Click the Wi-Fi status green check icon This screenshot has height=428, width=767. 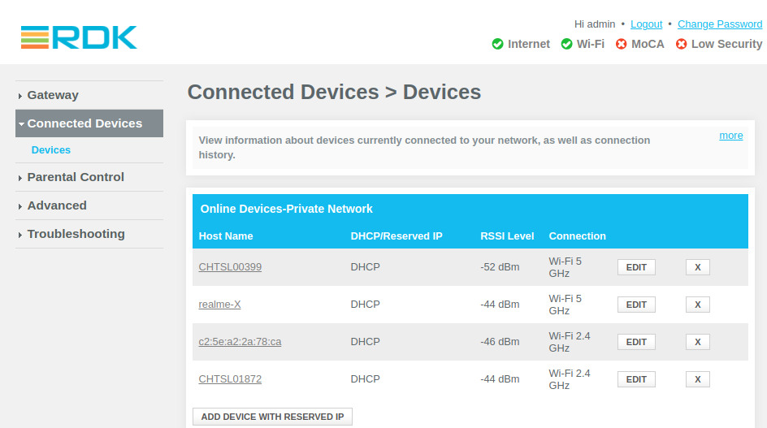click(566, 44)
